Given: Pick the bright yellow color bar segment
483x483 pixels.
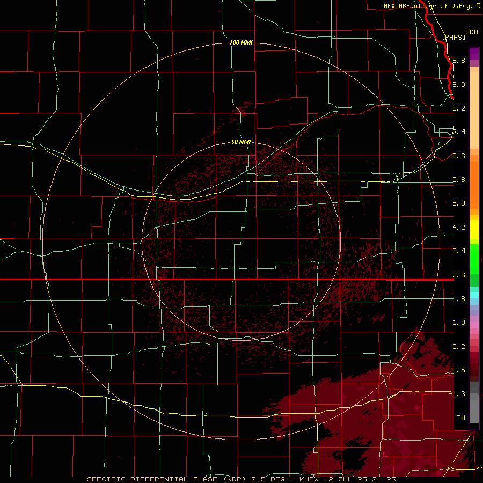Looking at the screenshot, I should pyautogui.click(x=474, y=230).
